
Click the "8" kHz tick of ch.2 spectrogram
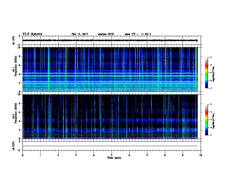[x=20, y=103]
